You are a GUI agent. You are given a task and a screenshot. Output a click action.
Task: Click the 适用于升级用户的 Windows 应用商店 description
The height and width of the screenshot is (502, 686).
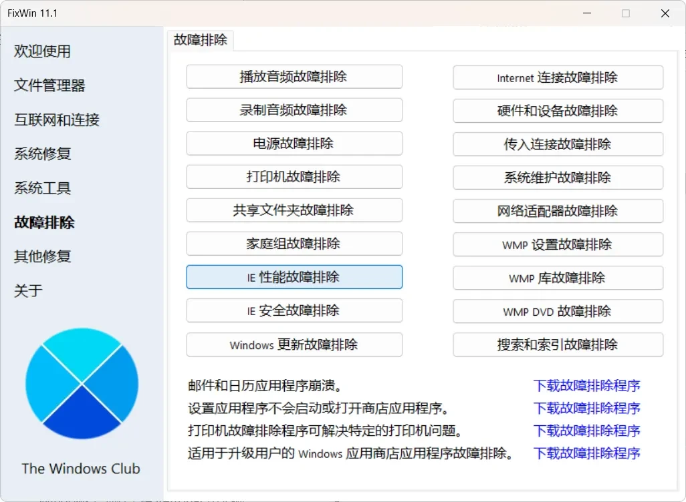point(352,453)
